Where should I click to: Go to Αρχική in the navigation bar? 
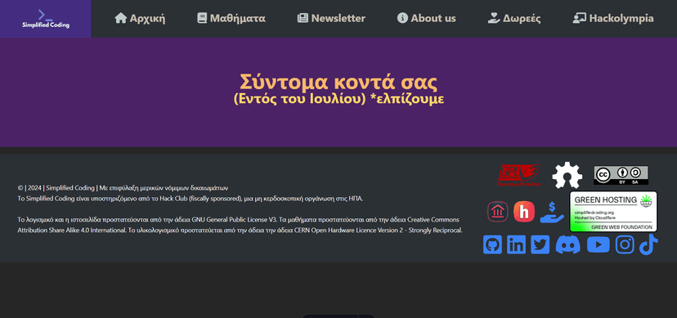(140, 19)
